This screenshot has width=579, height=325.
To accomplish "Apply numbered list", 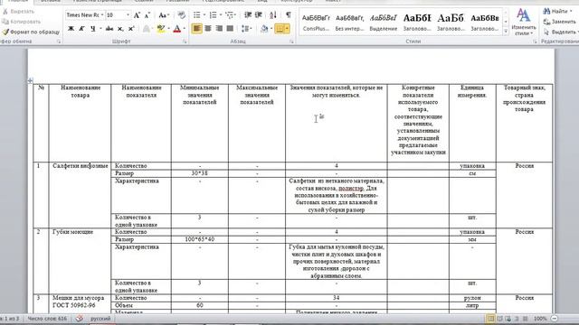I will click(x=214, y=15).
